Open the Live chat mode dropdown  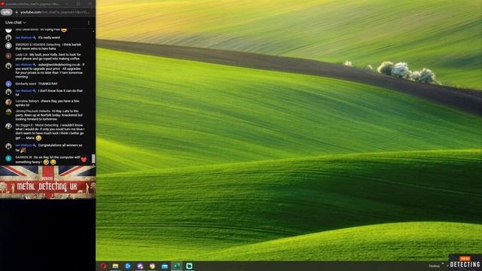pos(15,23)
